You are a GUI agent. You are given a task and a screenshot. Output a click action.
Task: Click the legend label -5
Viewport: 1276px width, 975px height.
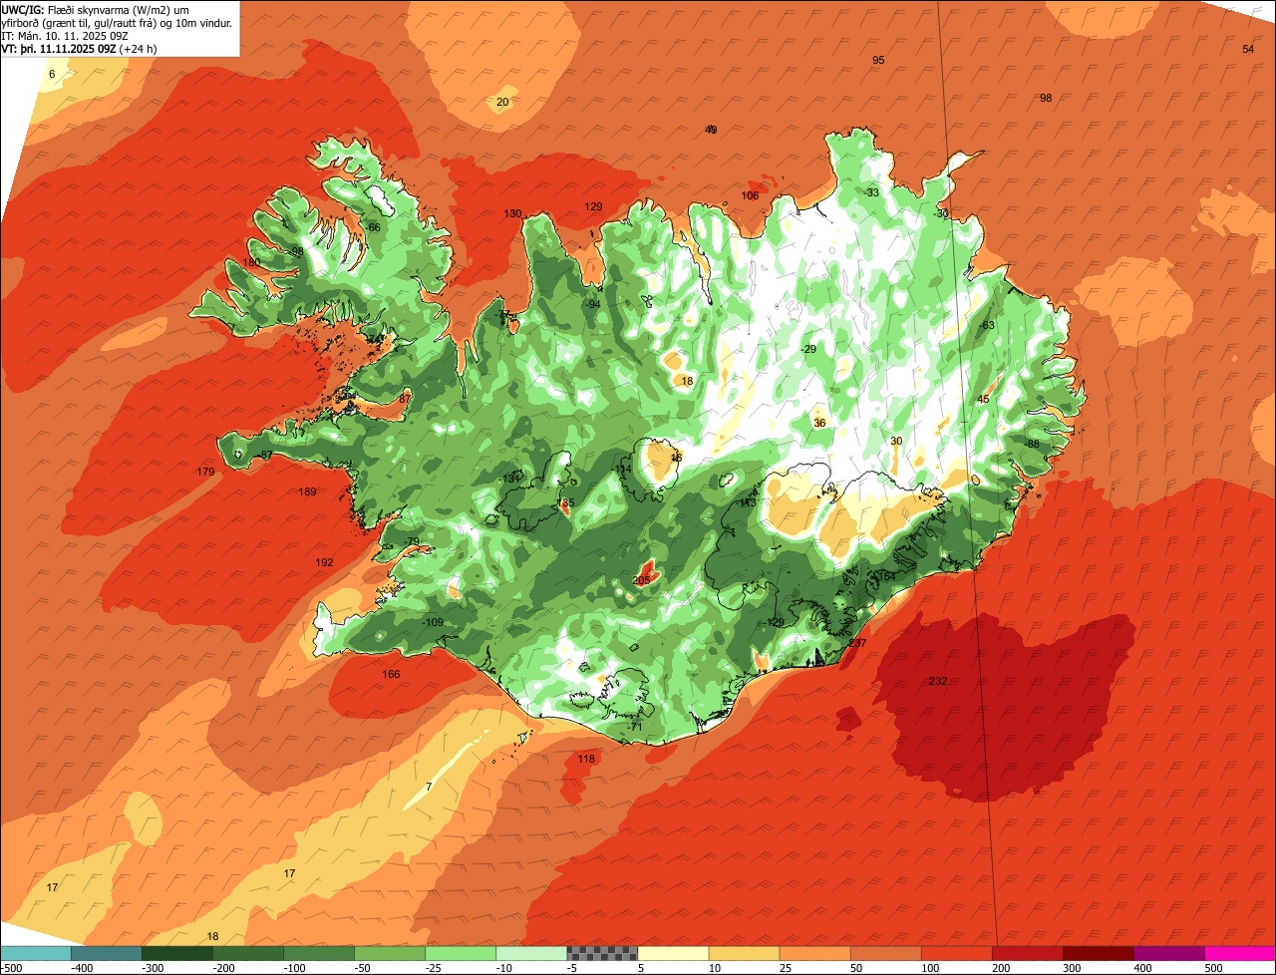coord(573,968)
